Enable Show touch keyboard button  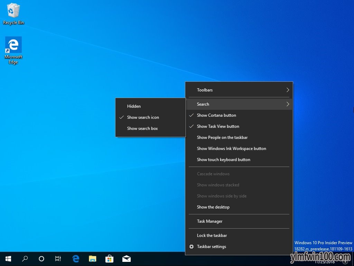pos(239,159)
